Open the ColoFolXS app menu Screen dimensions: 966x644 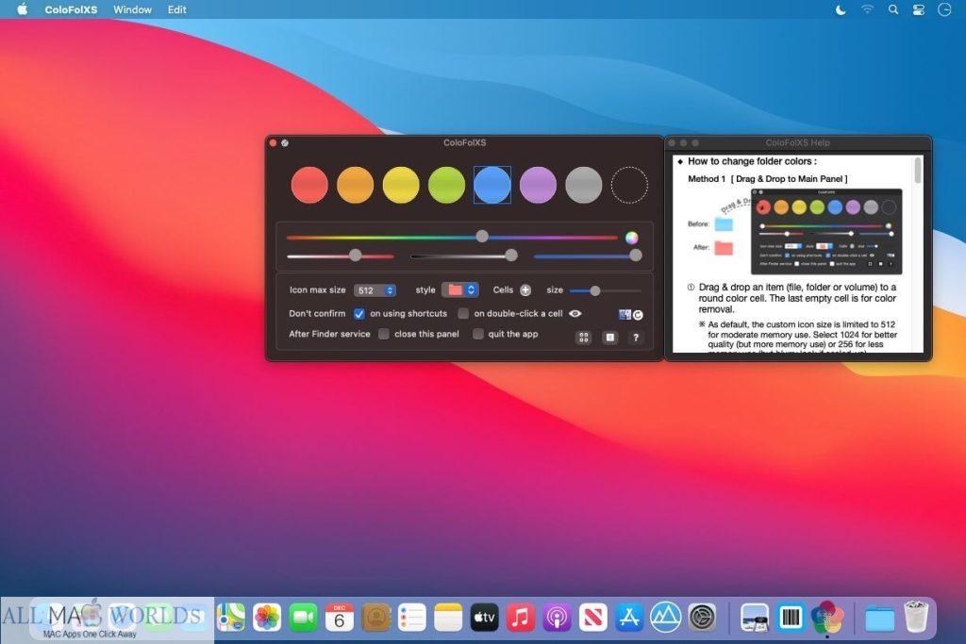(71, 9)
